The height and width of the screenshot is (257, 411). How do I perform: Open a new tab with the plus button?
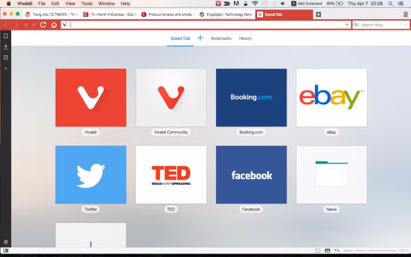click(x=318, y=15)
